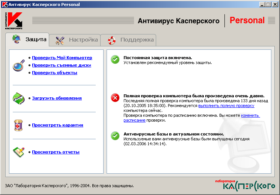The image size is (280, 195).
Task: Click изменить расписание link
Action: tap(250, 115)
